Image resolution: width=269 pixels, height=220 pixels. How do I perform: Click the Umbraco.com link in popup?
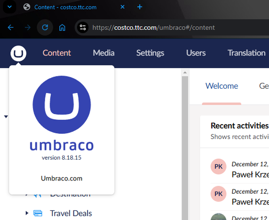click(62, 178)
